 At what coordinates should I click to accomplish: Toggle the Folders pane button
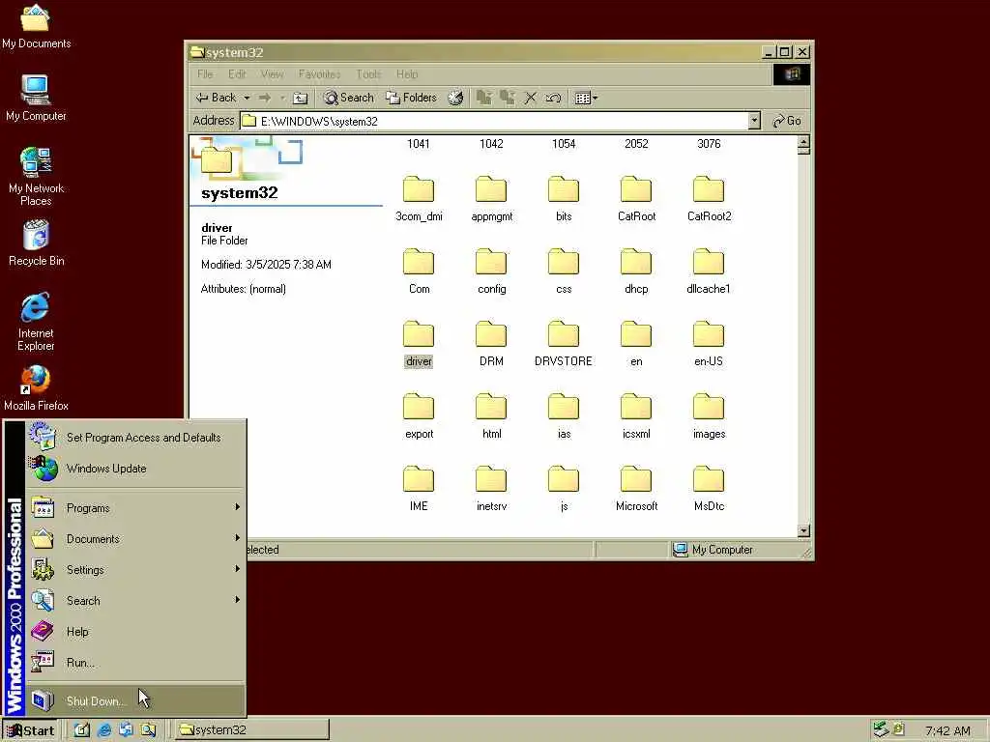412,98
